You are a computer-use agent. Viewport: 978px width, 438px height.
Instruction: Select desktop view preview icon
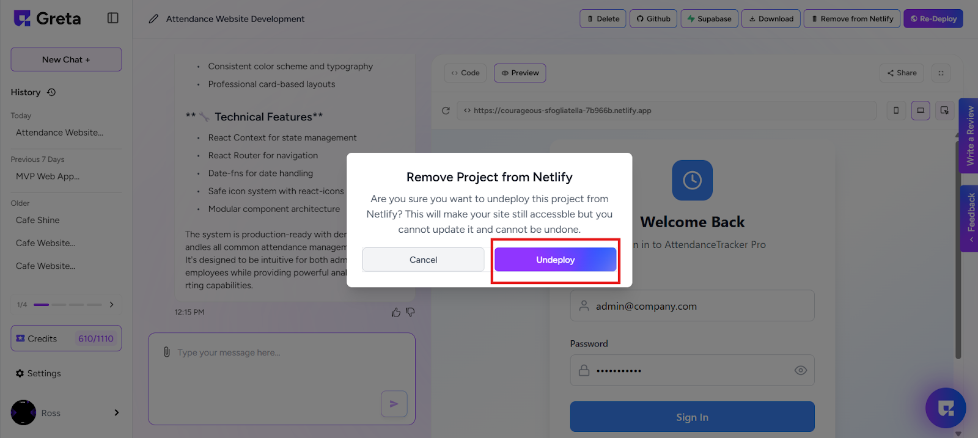tap(921, 111)
